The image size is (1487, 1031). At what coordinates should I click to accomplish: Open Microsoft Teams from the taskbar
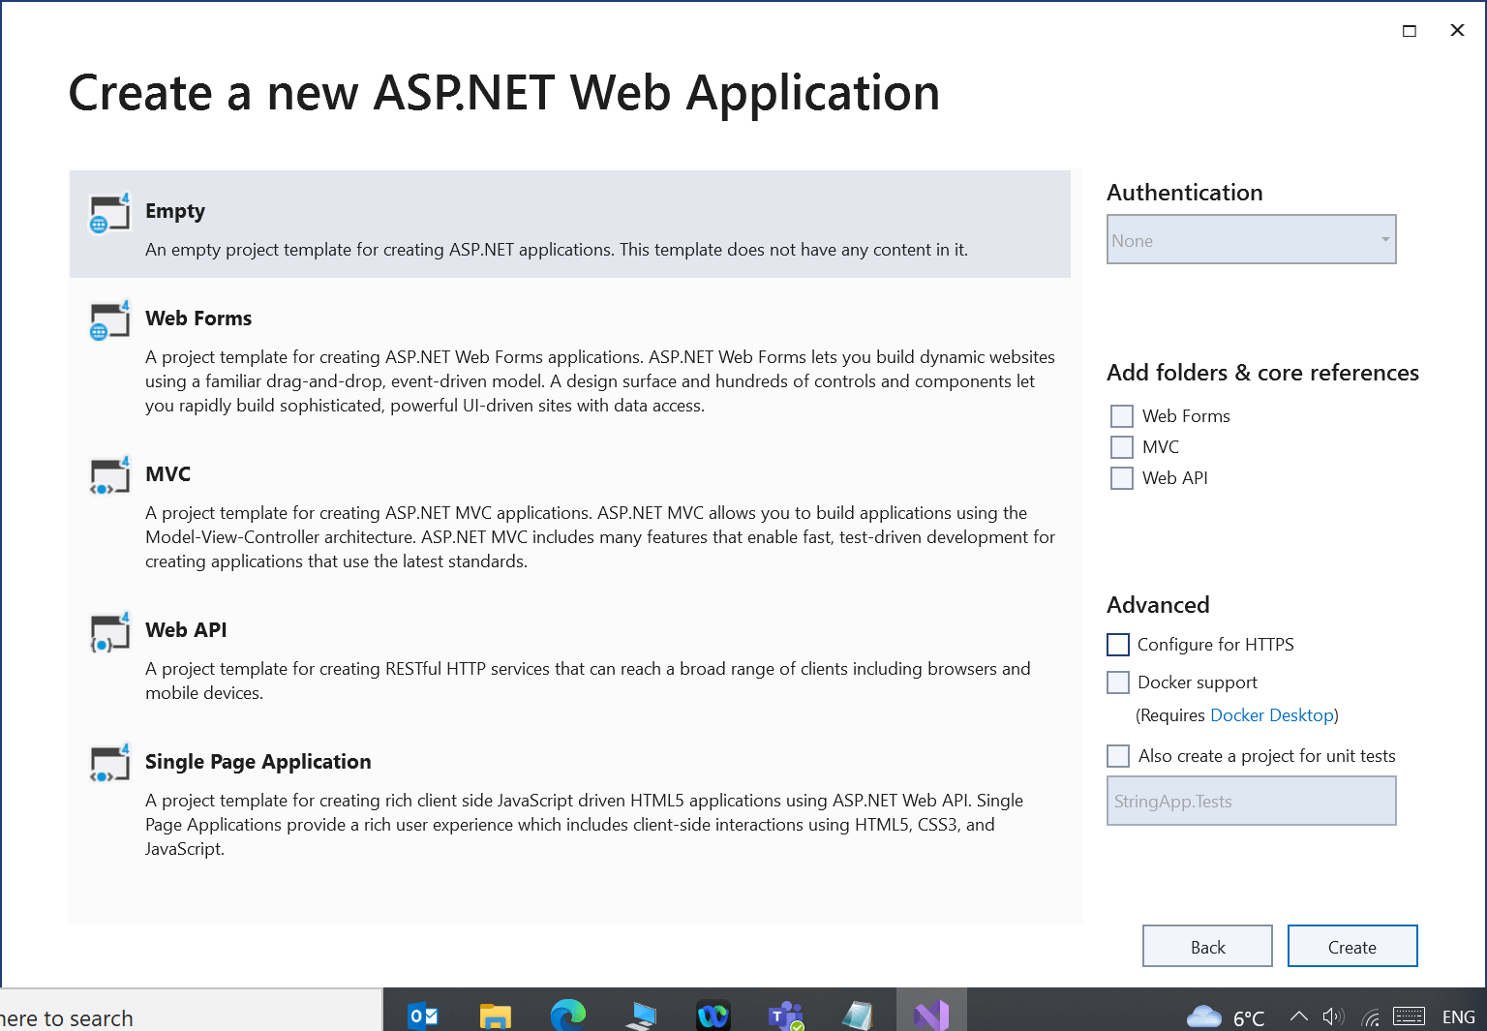click(x=785, y=1016)
